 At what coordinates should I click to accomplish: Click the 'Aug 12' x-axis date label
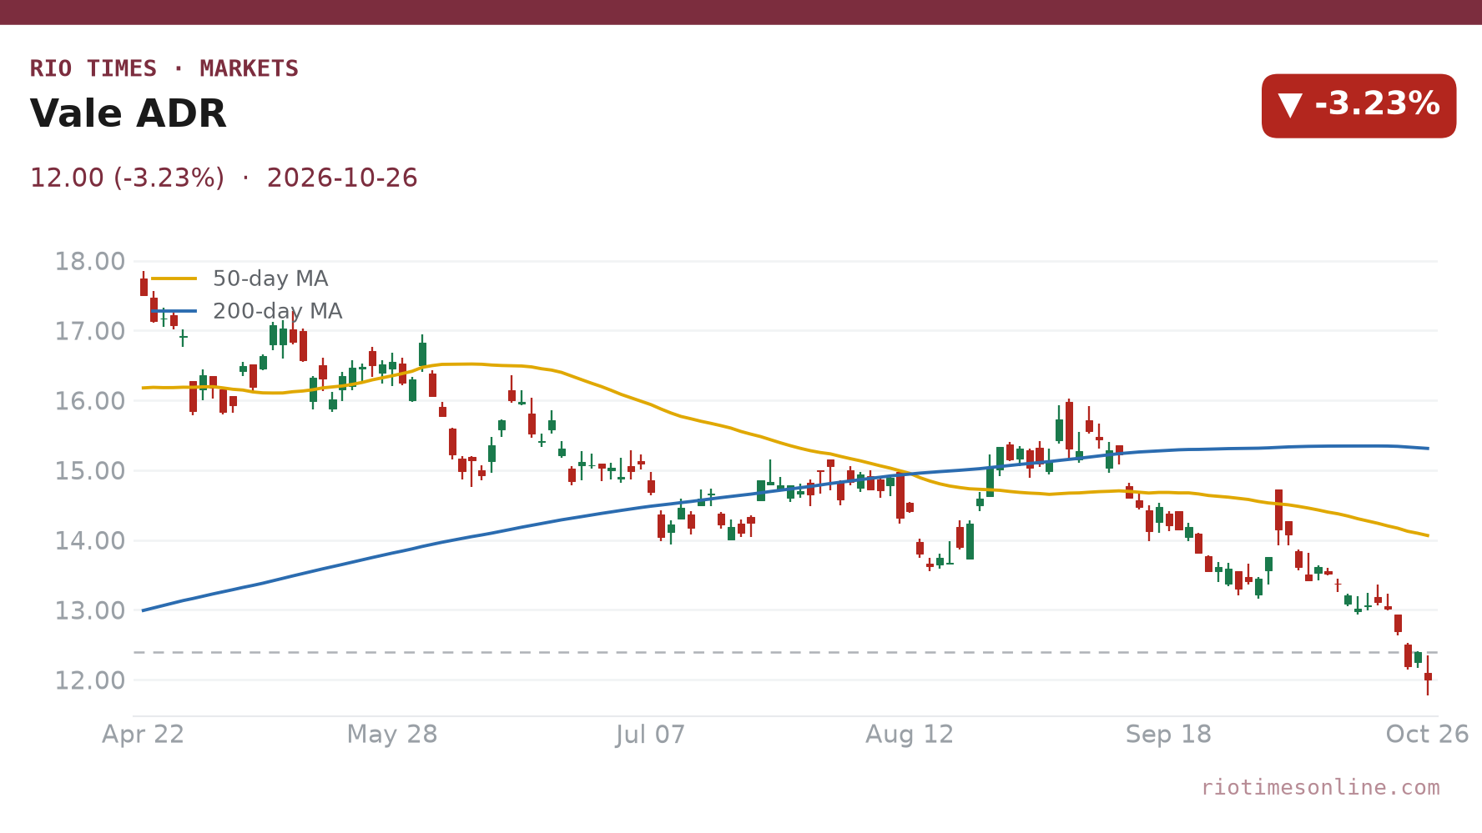click(x=910, y=735)
